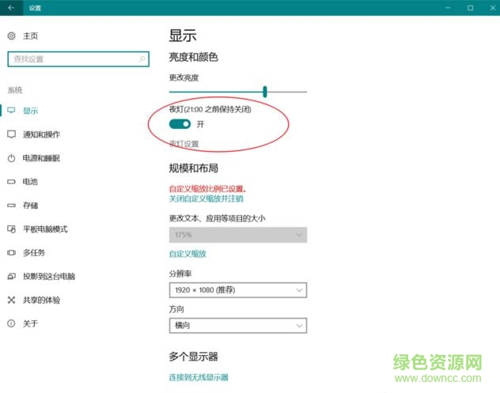Click the 关于 info icon
Viewport: 500px width, 393px height.
12,323
